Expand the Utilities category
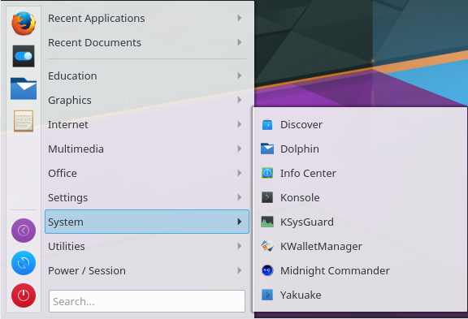 point(147,246)
